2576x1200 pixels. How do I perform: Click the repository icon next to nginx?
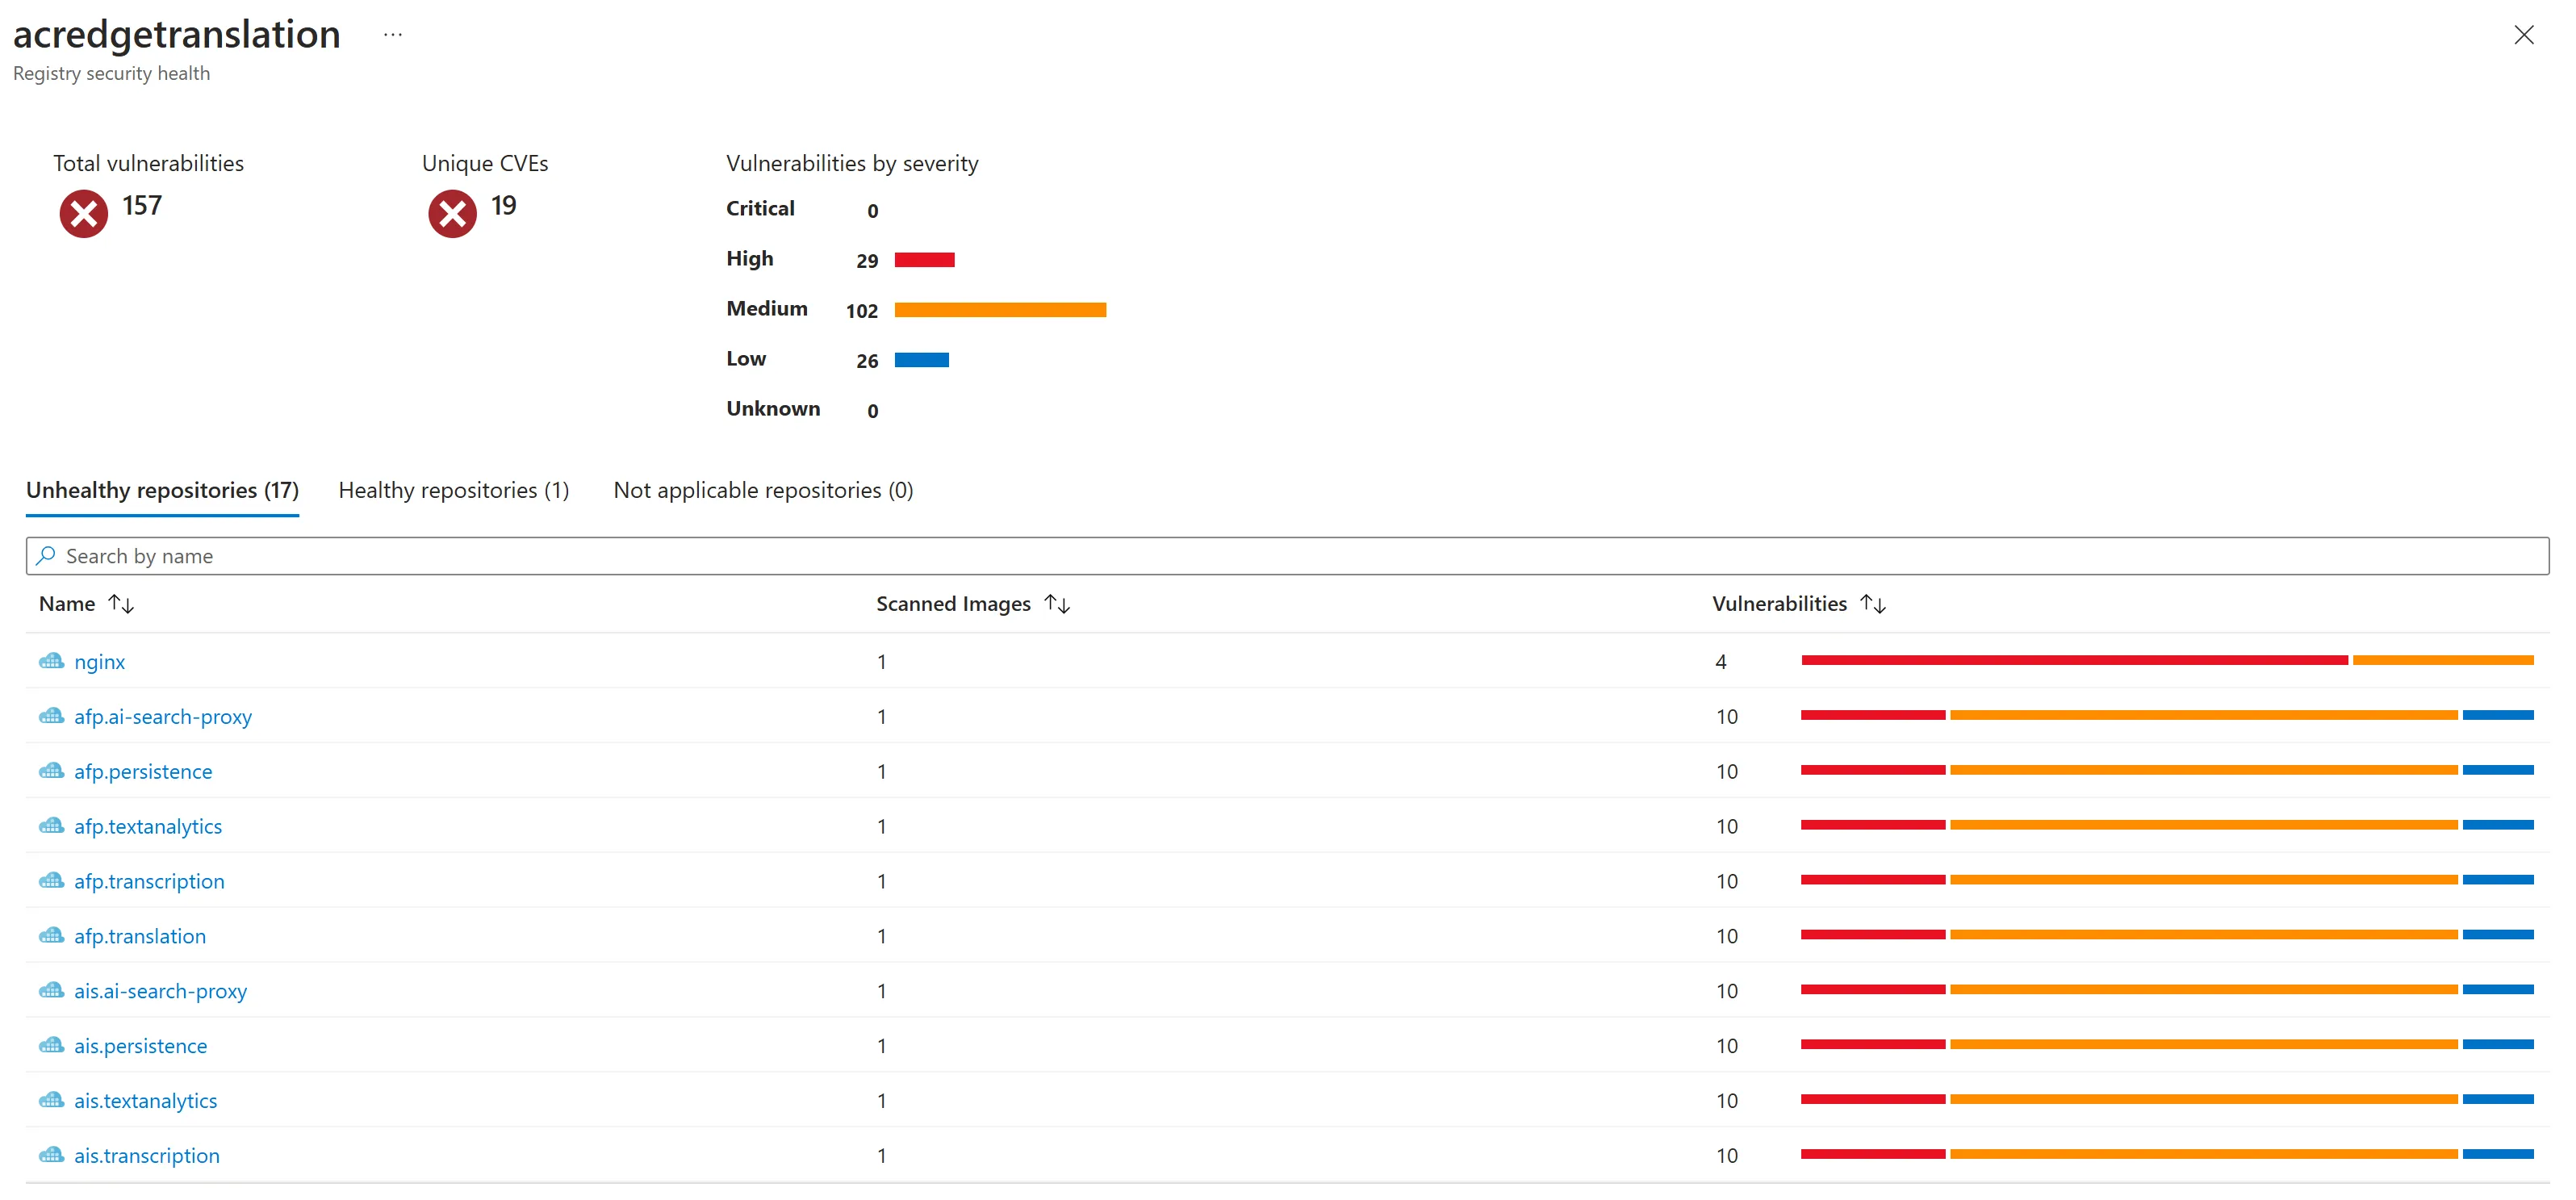pos(51,661)
